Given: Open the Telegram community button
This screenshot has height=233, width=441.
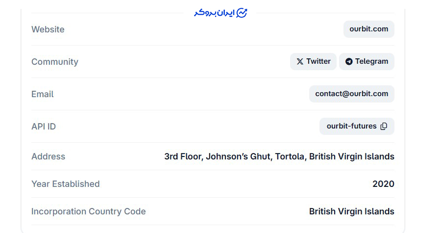Looking at the screenshot, I should point(367,62).
